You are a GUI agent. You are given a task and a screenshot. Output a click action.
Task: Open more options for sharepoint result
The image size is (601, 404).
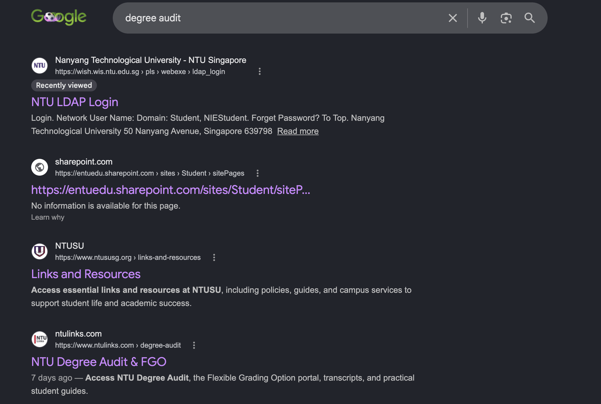point(257,173)
